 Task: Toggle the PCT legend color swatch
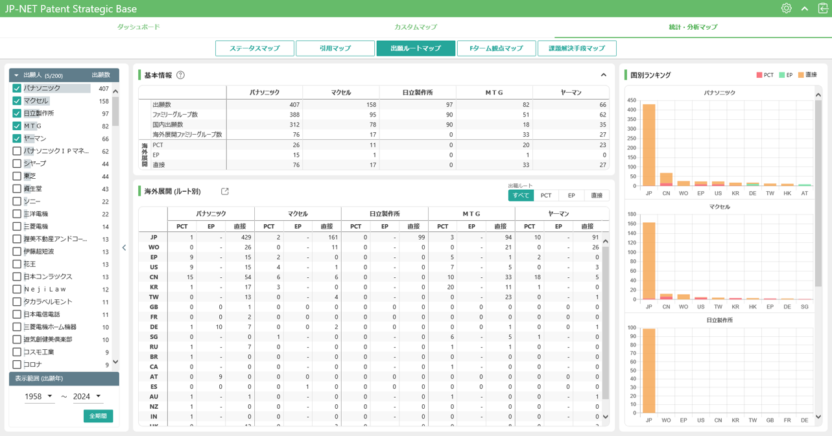(759, 75)
